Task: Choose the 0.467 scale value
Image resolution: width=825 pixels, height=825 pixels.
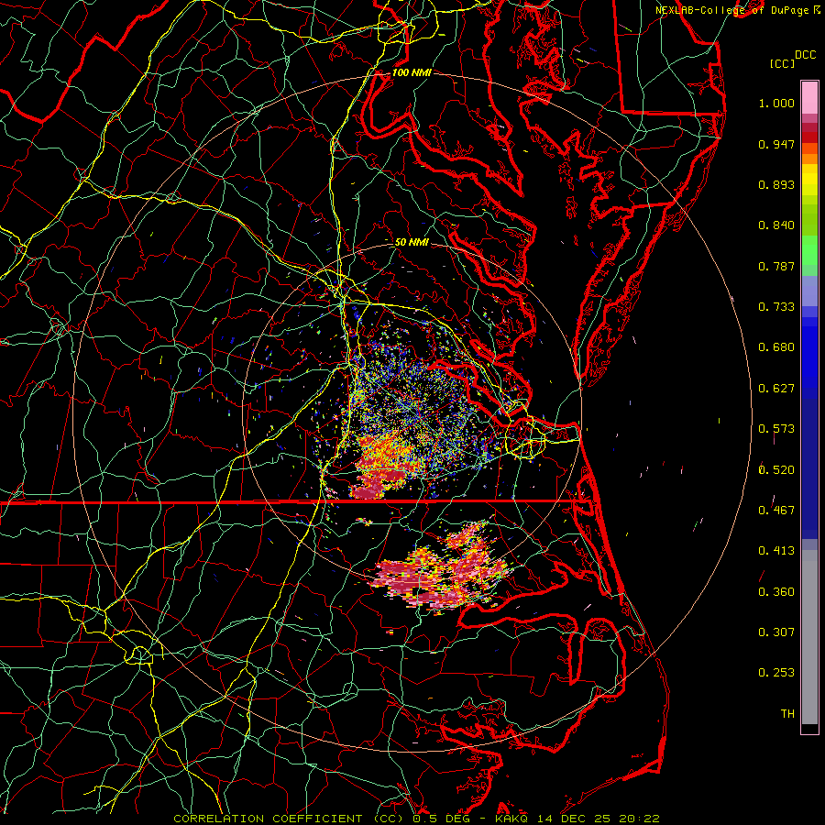Action: pos(776,511)
